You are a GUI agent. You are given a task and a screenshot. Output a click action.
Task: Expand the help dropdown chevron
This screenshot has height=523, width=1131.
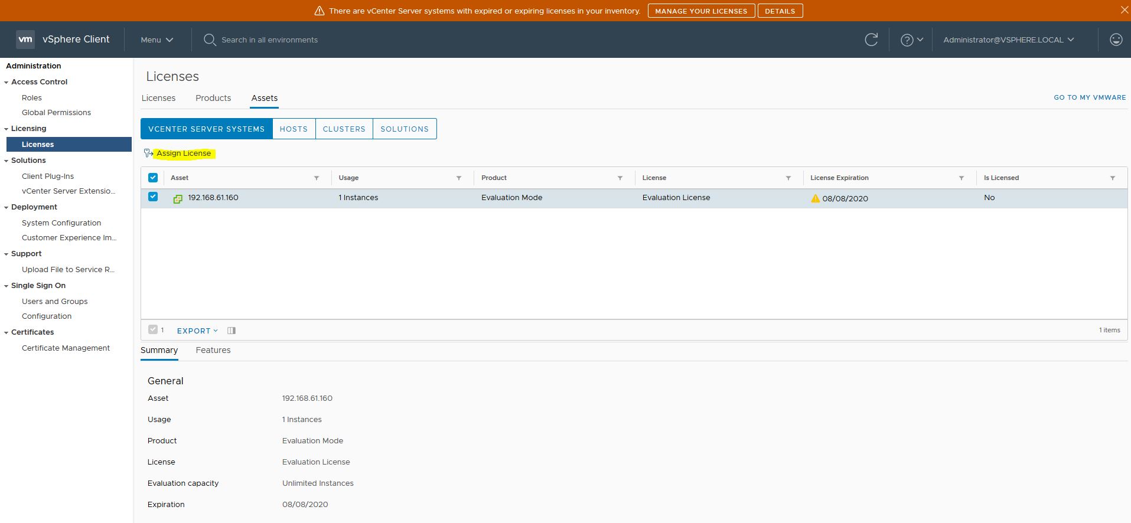coord(920,40)
